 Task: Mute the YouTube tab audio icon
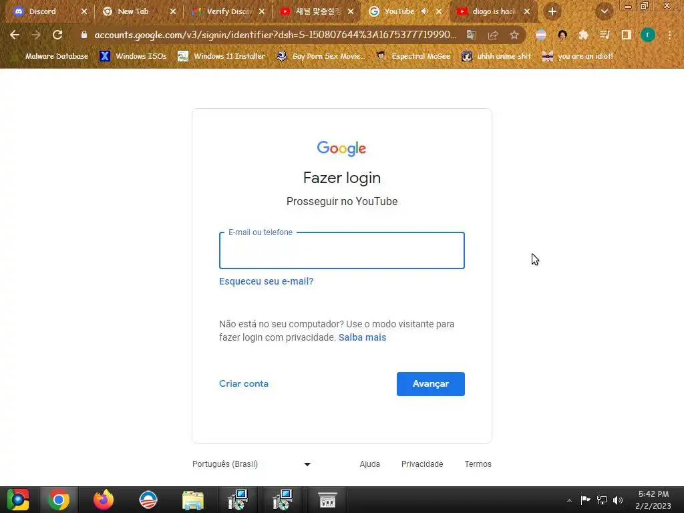[424, 11]
